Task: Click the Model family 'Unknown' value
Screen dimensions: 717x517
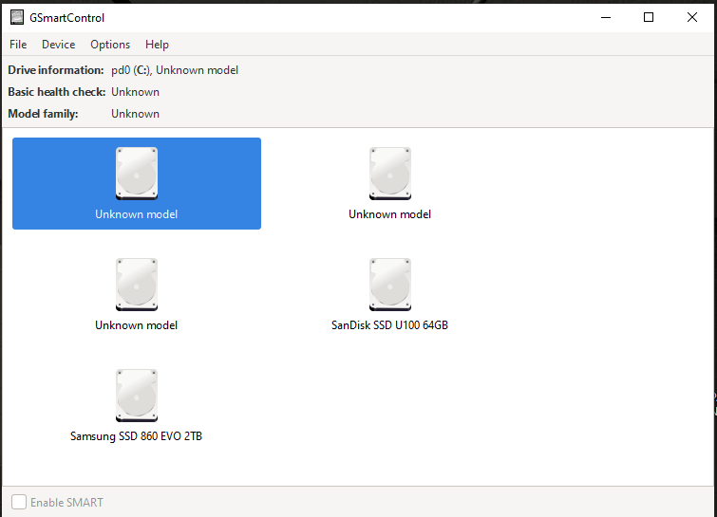Action: (x=136, y=114)
